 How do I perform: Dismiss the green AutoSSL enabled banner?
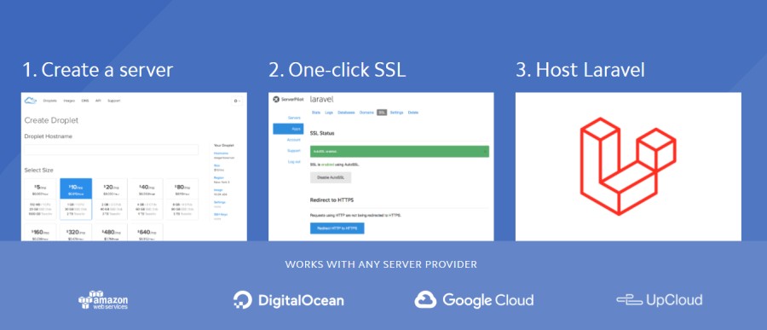pyautogui.click(x=485, y=152)
